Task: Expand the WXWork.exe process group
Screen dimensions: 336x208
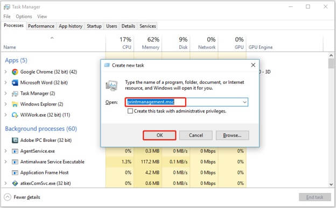Action: tap(6, 115)
